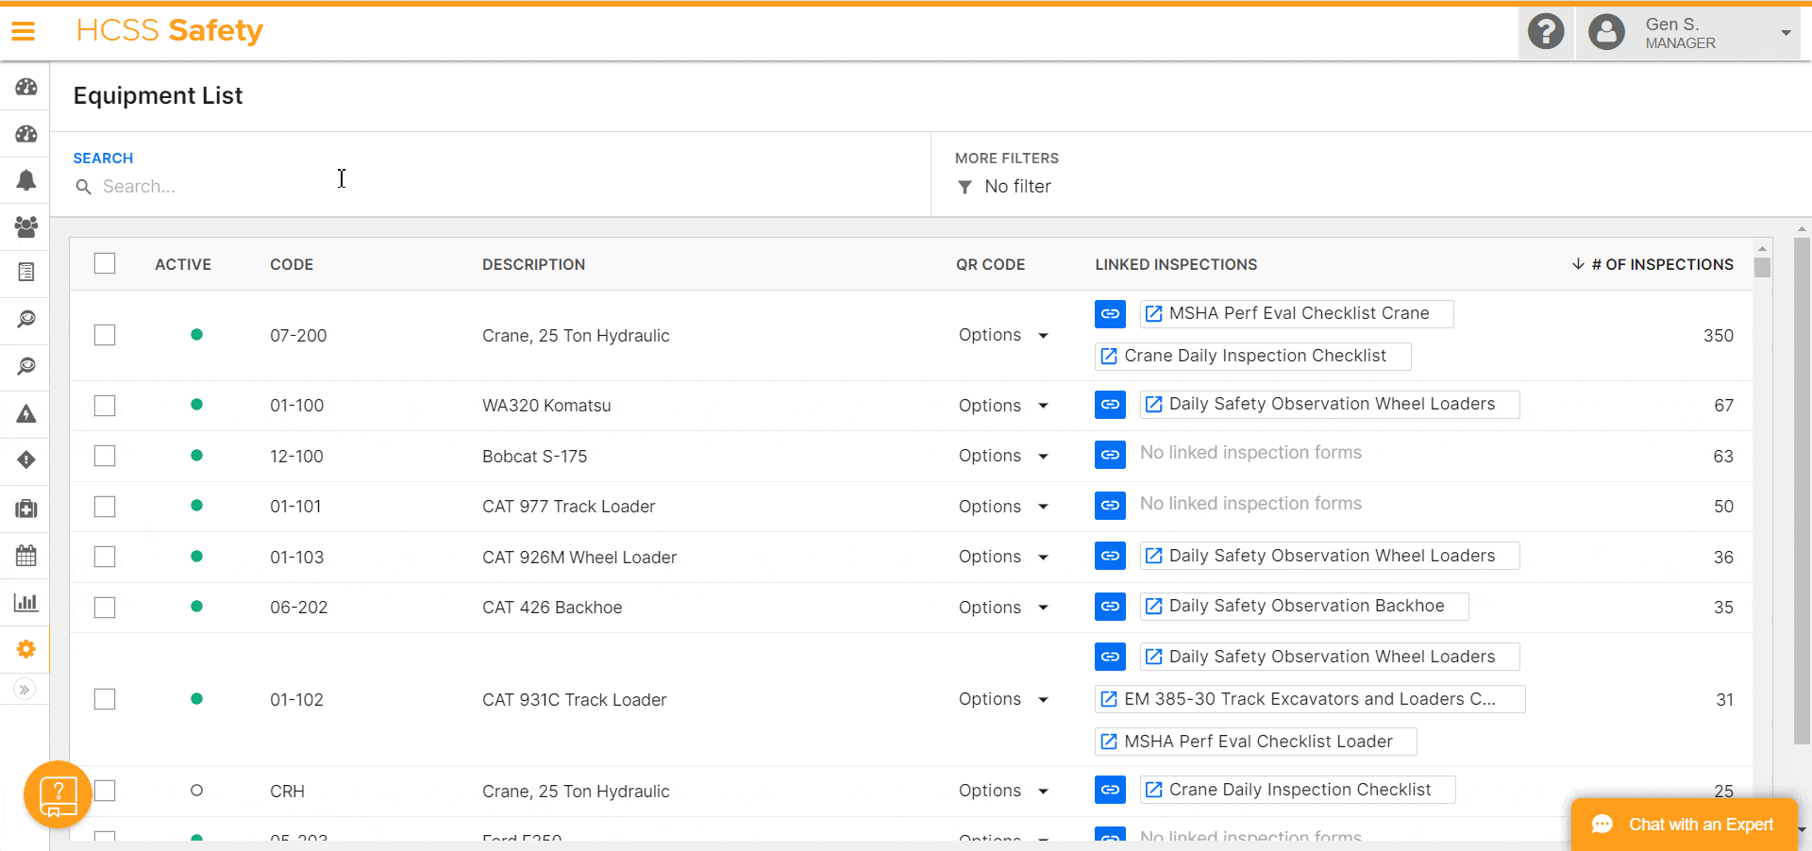Check the box for code 01-101
This screenshot has height=851, width=1812.
pos(105,507)
